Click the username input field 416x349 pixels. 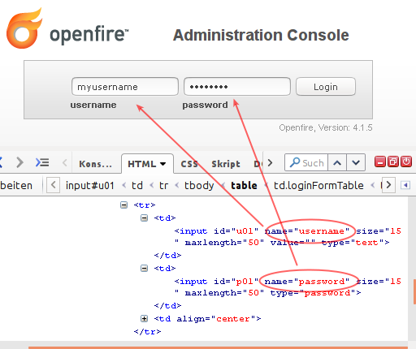pos(125,87)
